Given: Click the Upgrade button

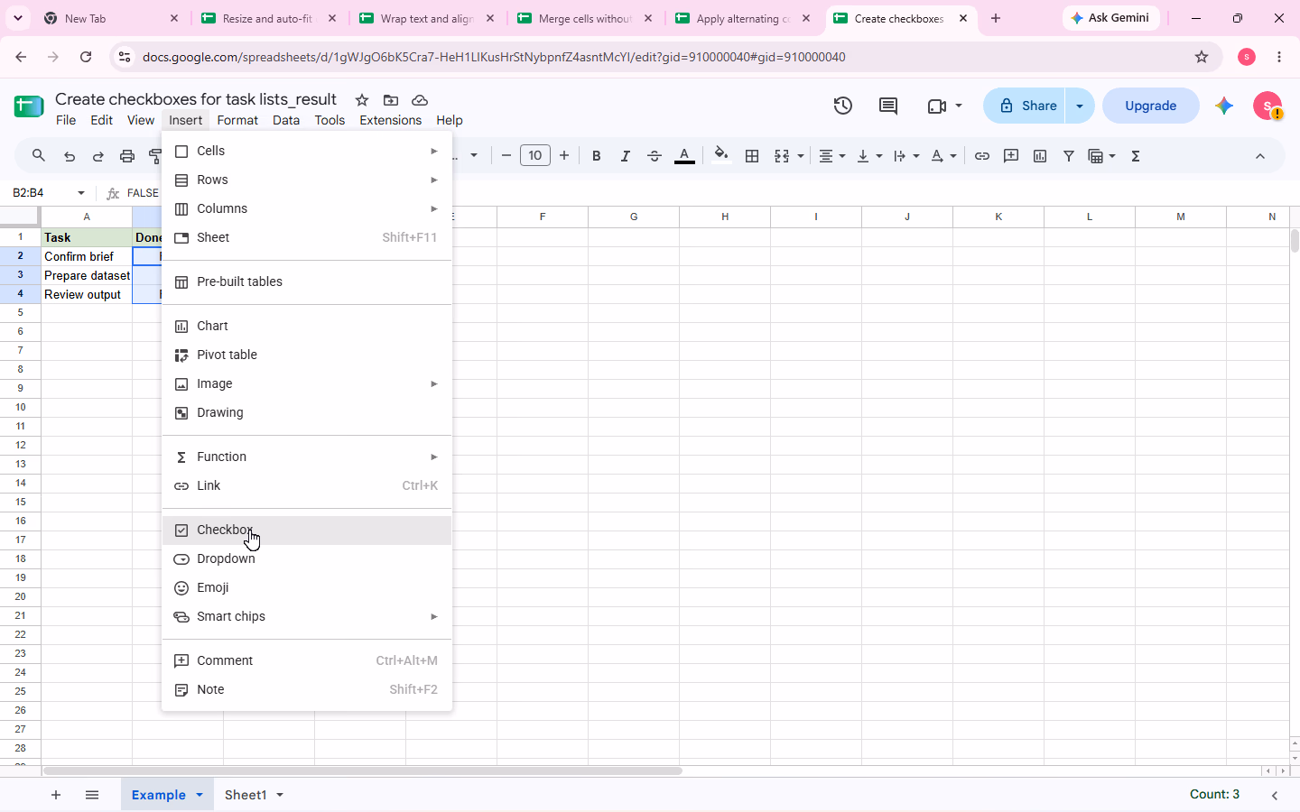Looking at the screenshot, I should coord(1151,106).
